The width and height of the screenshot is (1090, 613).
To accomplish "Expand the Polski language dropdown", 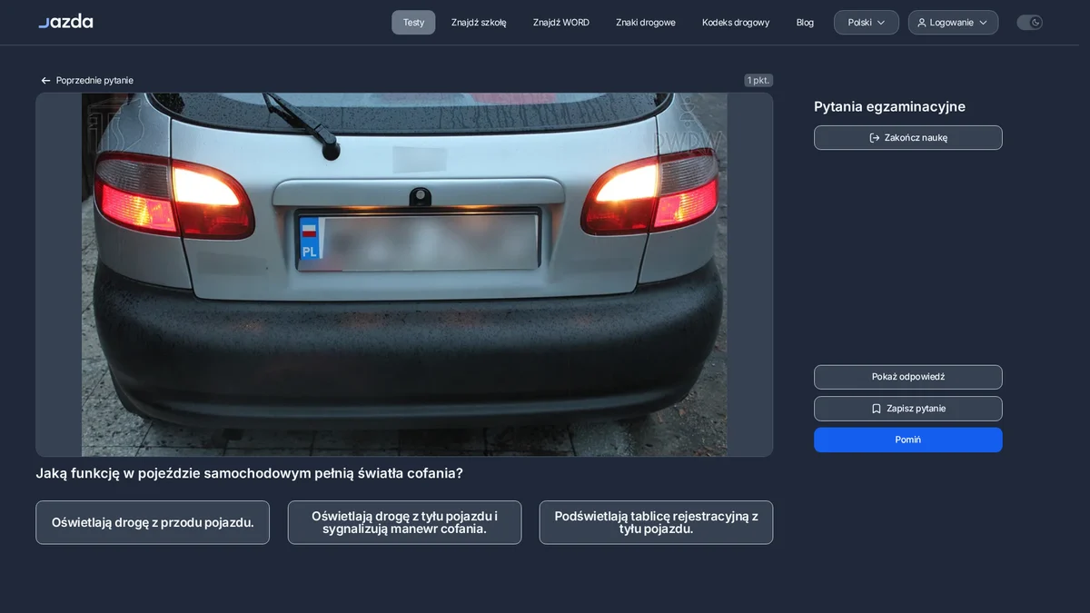I will coord(867,23).
